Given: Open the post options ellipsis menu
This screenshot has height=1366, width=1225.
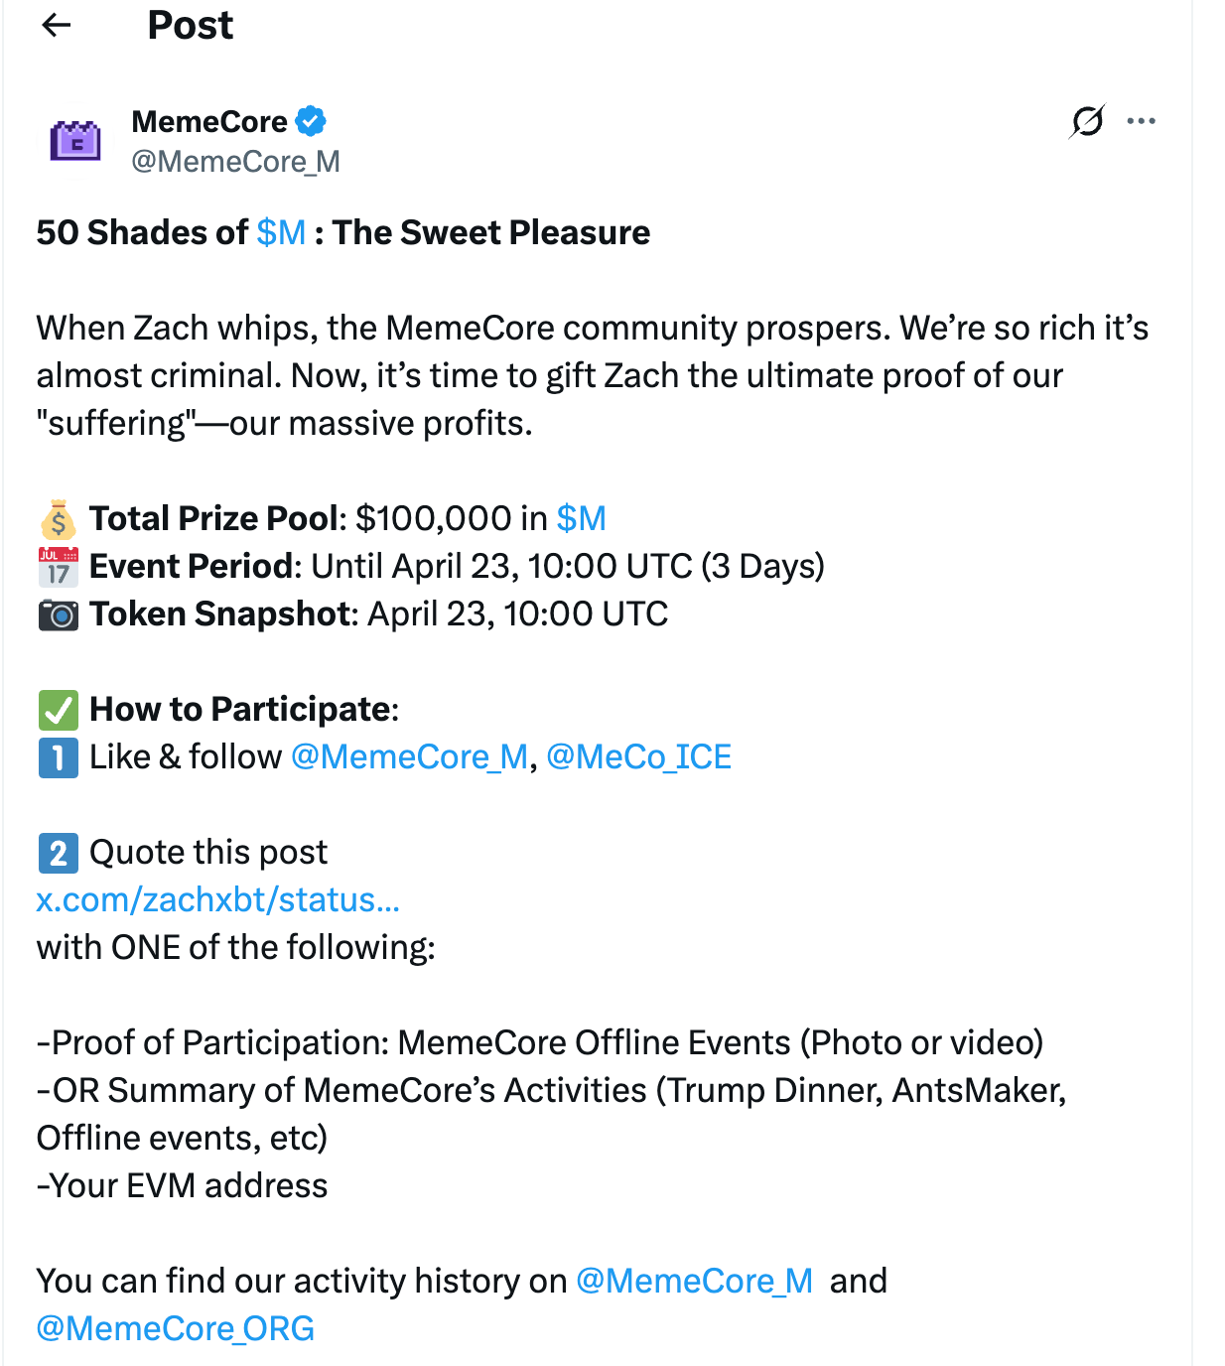Looking at the screenshot, I should (x=1142, y=121).
